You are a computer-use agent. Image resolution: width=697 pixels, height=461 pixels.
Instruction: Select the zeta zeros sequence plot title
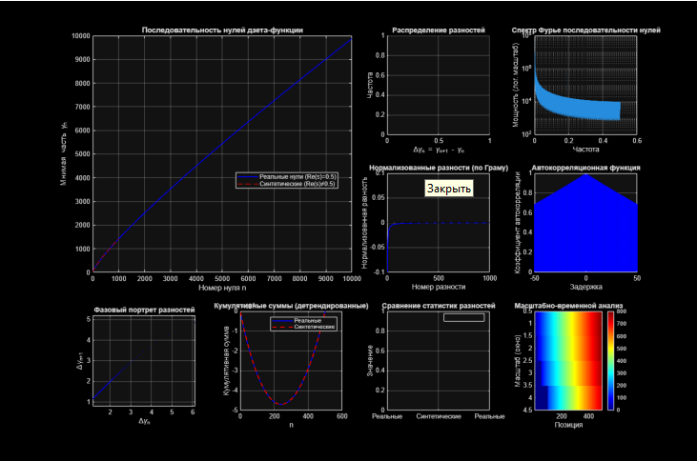click(222, 30)
